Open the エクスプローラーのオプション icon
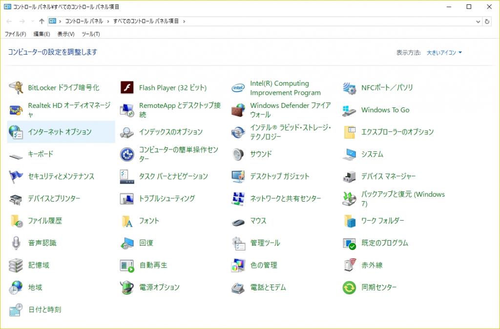This screenshot has height=329, width=500. pos(349,132)
